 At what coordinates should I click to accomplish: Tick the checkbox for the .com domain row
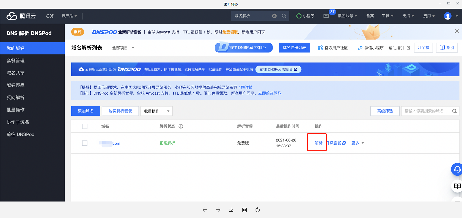click(x=85, y=143)
